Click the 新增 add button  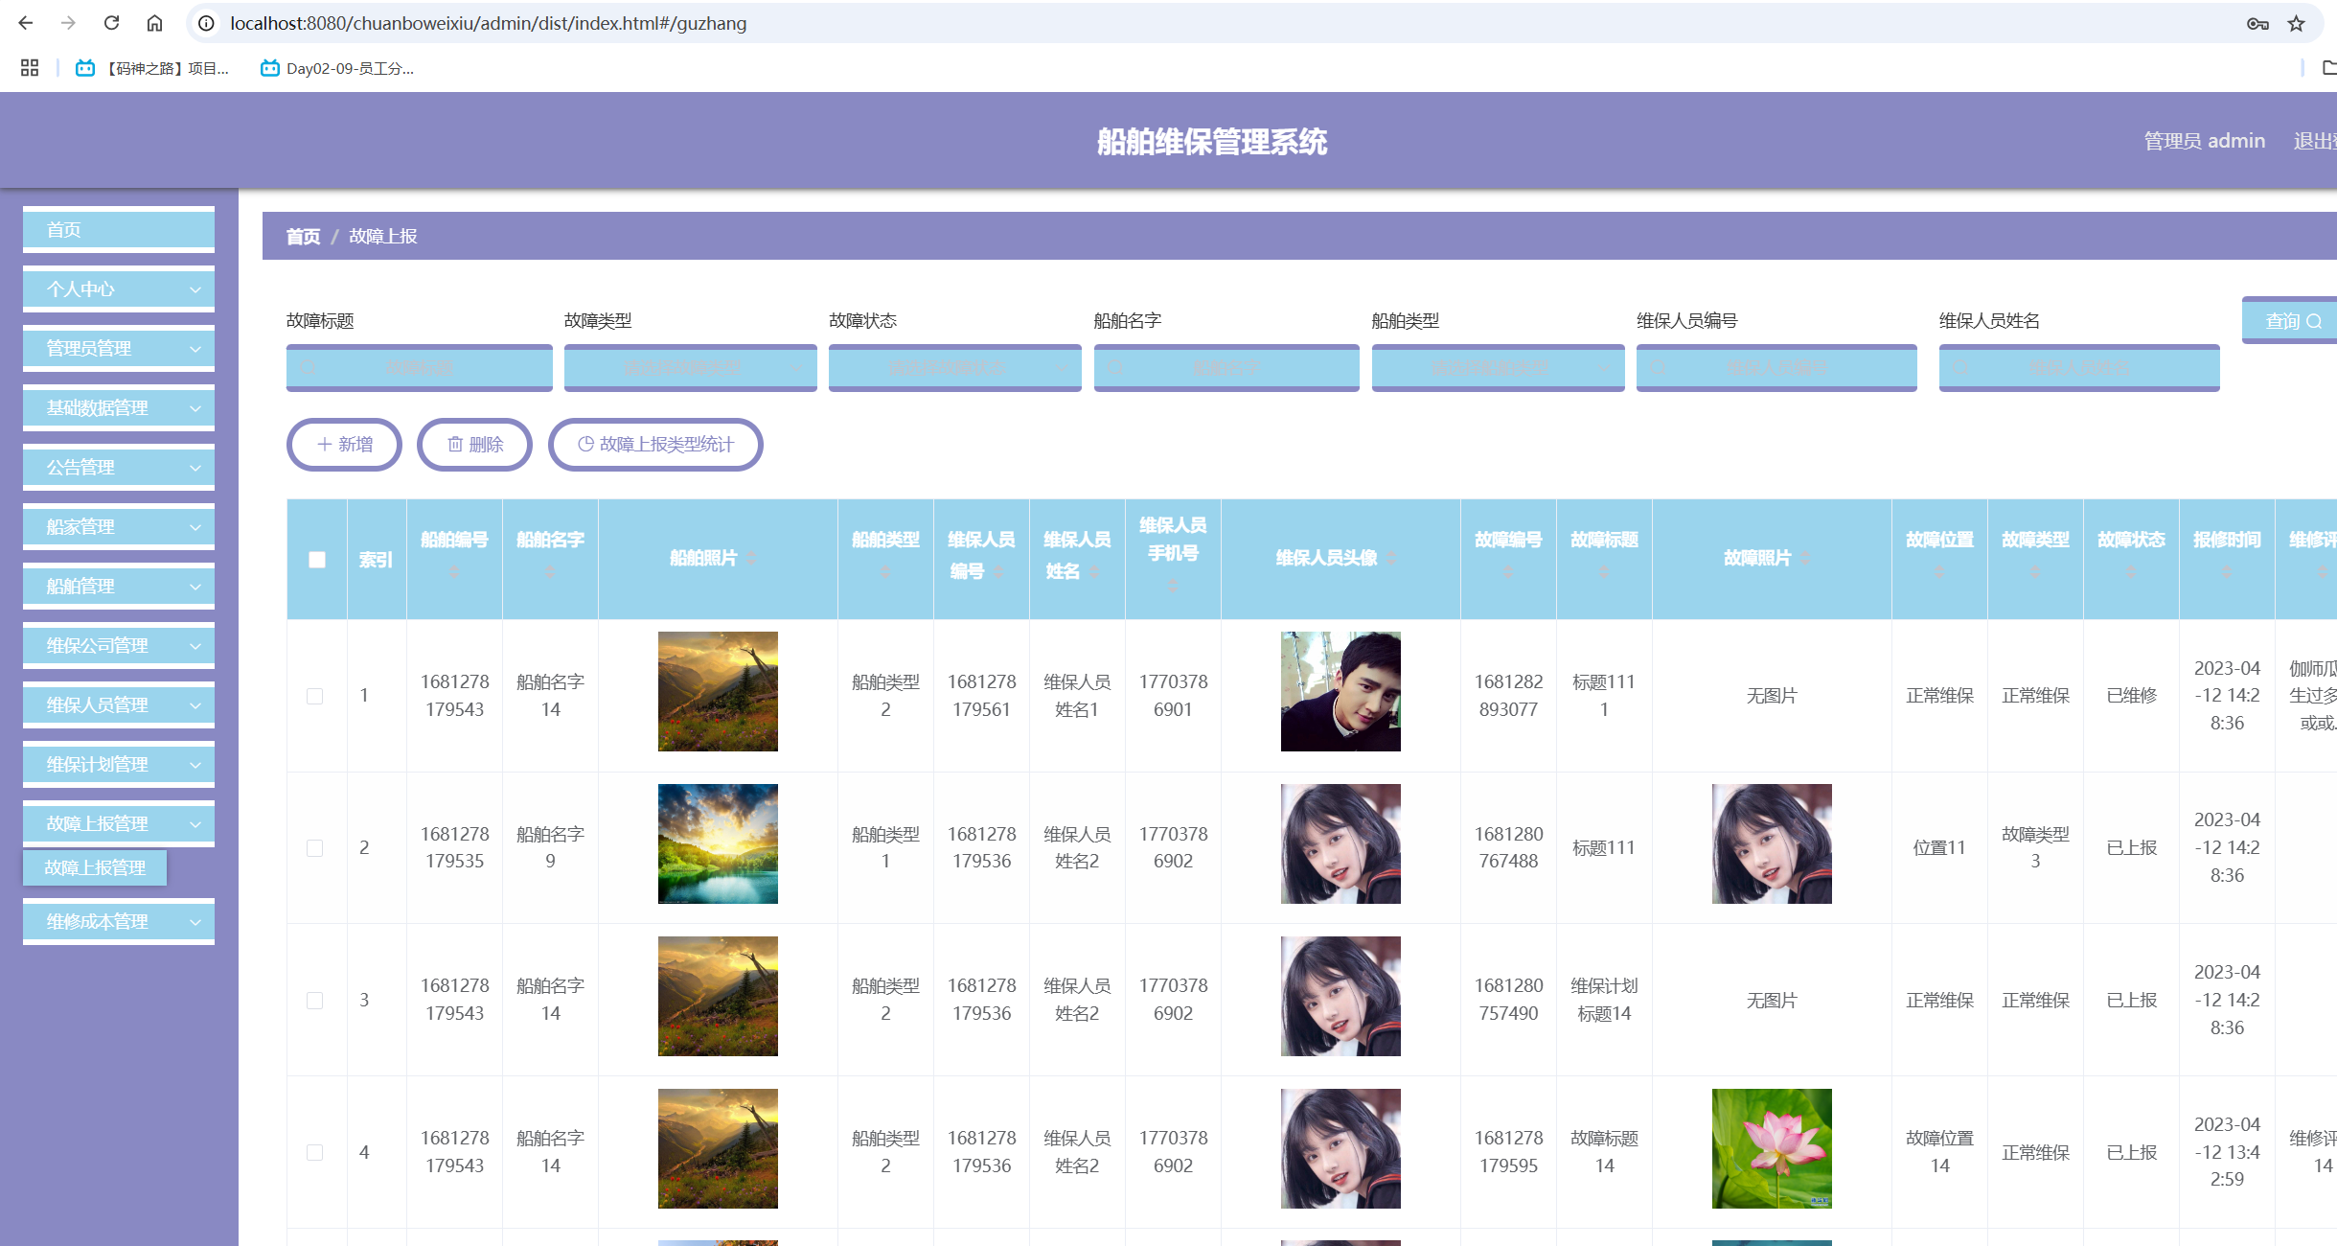click(x=344, y=445)
